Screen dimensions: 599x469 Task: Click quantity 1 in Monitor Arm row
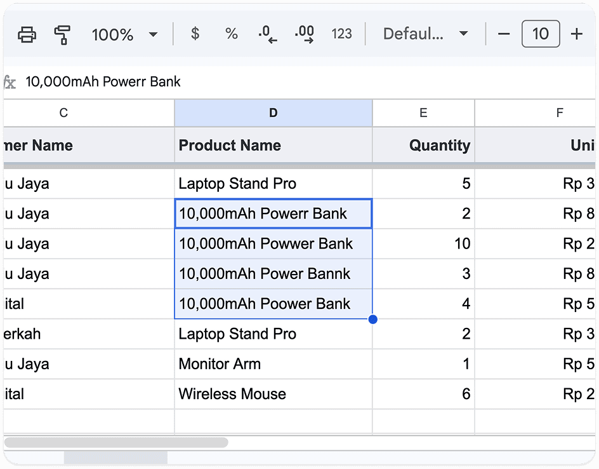coord(423,364)
